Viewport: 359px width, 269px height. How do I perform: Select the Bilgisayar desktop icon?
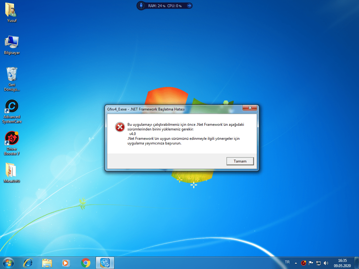coord(12,45)
